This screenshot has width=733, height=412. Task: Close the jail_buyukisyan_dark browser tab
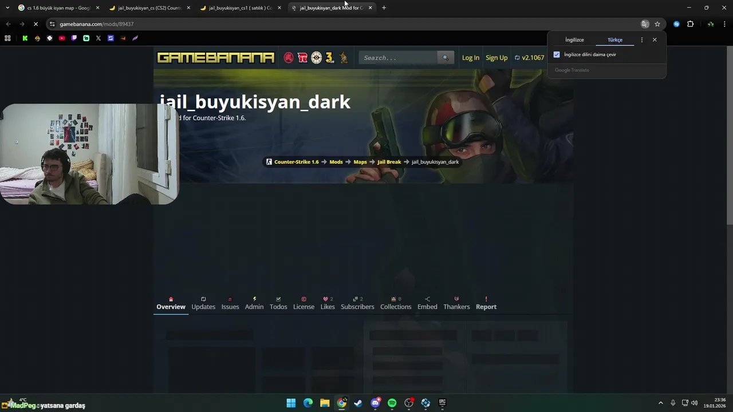pyautogui.click(x=370, y=8)
